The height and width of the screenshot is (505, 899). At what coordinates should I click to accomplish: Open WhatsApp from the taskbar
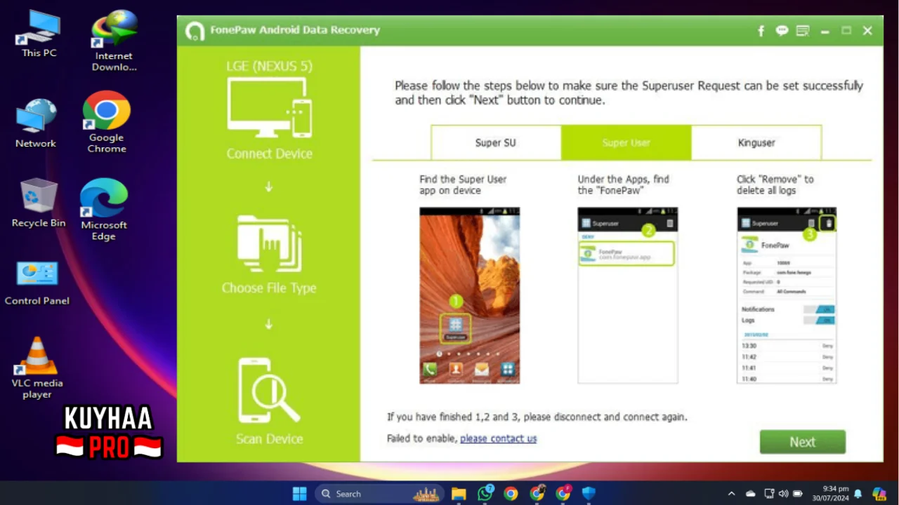[x=485, y=494]
